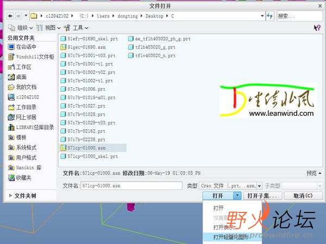Expand the address bar history dropdown
The image size is (326, 244).
[262, 16]
